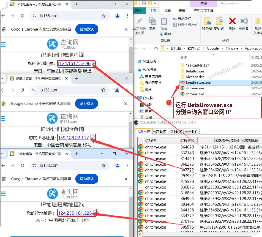
Task: Open hamburger menu on middle ip138 page
Action: click(x=3, y=118)
